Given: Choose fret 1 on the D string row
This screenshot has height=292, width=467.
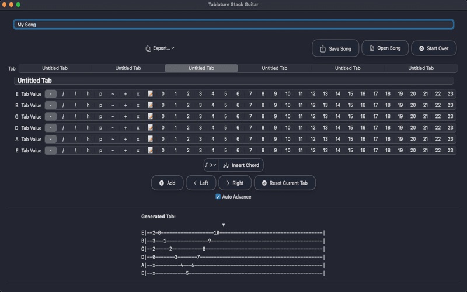Looking at the screenshot, I should [x=176, y=128].
